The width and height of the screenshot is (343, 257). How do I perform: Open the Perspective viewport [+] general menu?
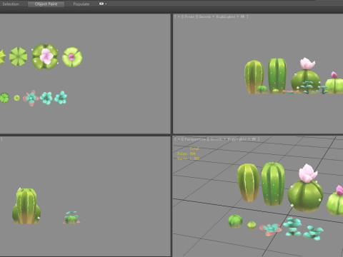click(179, 139)
